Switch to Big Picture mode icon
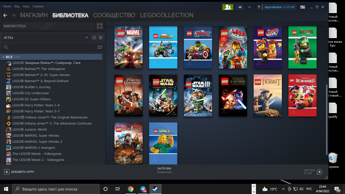The height and width of the screenshot is (194, 345). (x=303, y=7)
